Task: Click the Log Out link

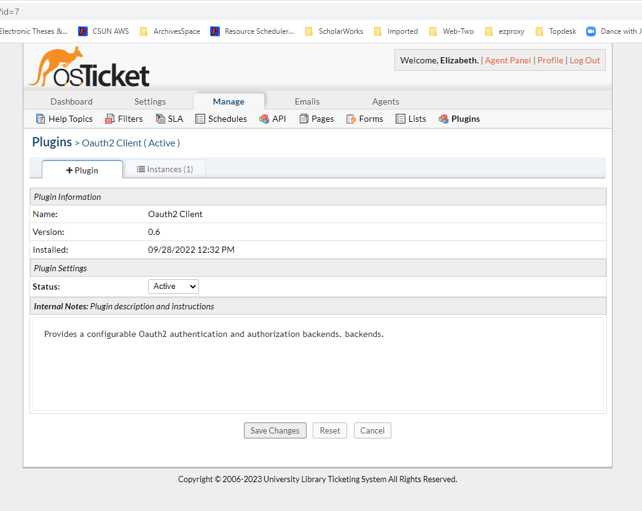Action: [x=584, y=60]
